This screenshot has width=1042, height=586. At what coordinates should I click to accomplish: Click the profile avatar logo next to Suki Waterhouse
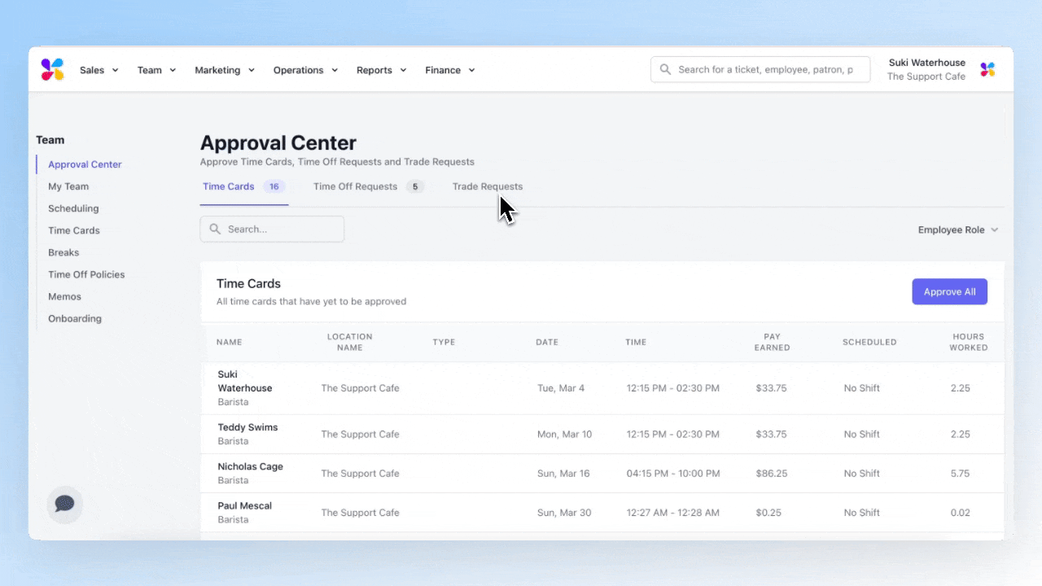(x=987, y=70)
